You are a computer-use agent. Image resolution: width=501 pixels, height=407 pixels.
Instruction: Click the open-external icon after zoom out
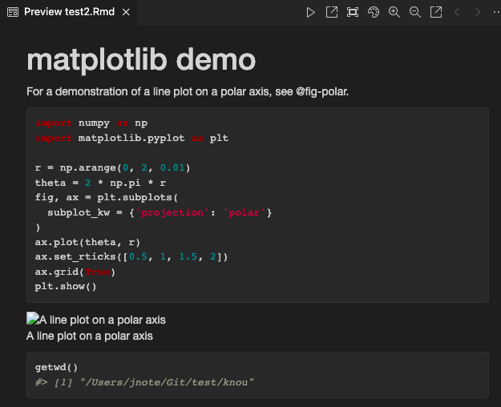click(x=436, y=12)
